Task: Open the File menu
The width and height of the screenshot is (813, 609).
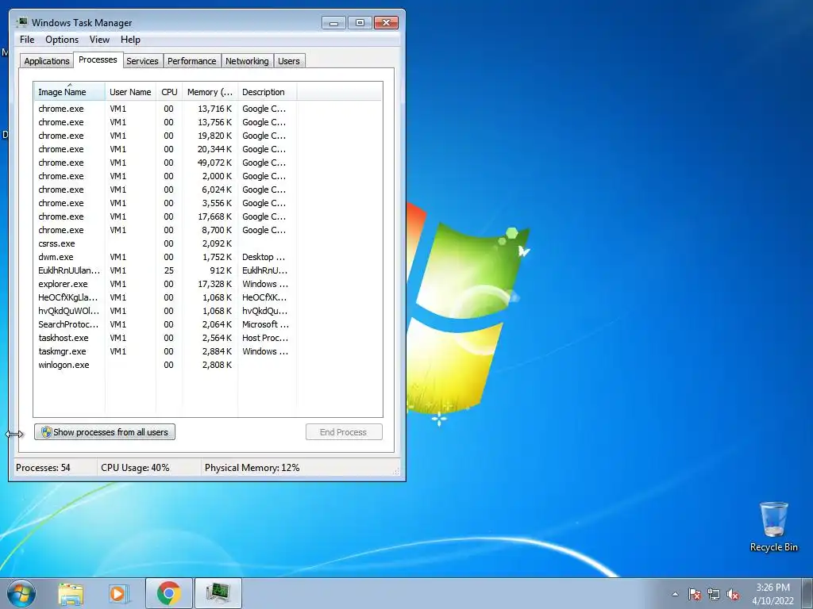Action: coord(27,40)
